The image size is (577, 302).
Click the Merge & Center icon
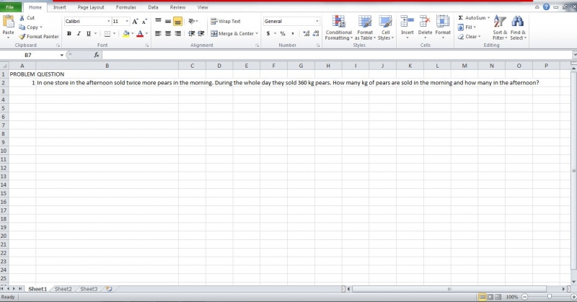tap(214, 33)
